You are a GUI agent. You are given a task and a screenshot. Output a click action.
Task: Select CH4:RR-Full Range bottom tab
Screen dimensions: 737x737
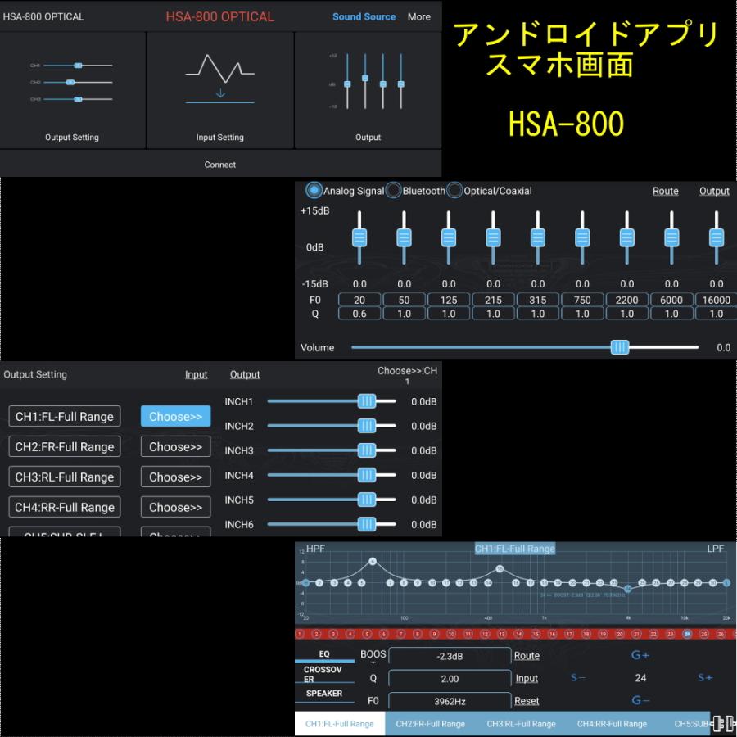pyautogui.click(x=612, y=724)
